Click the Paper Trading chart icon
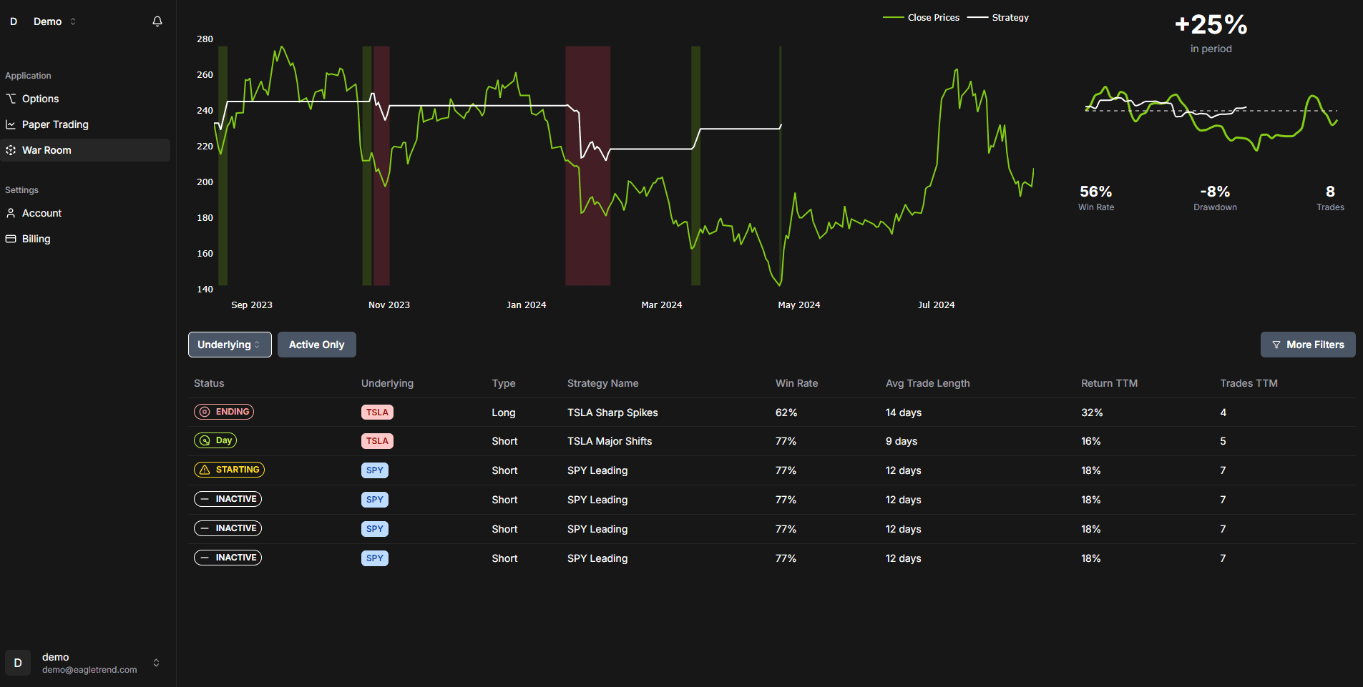 coord(11,124)
